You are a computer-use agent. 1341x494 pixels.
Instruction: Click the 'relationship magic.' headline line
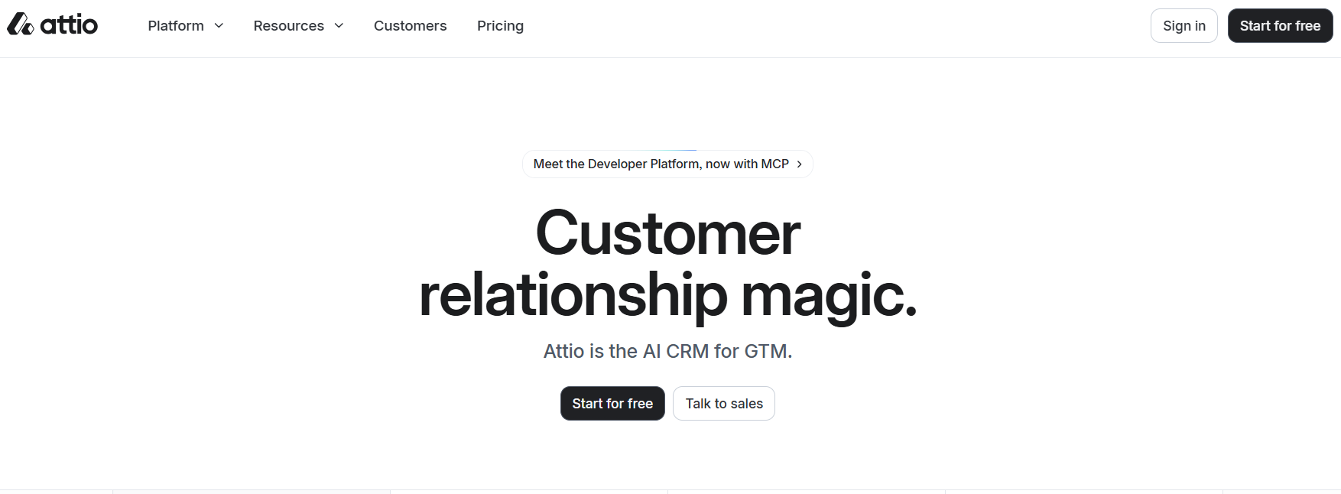(x=668, y=295)
